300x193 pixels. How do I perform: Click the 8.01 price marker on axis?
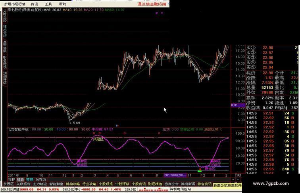(x=238, y=105)
